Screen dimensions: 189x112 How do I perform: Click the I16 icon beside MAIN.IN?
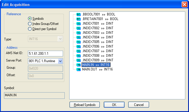78,65
